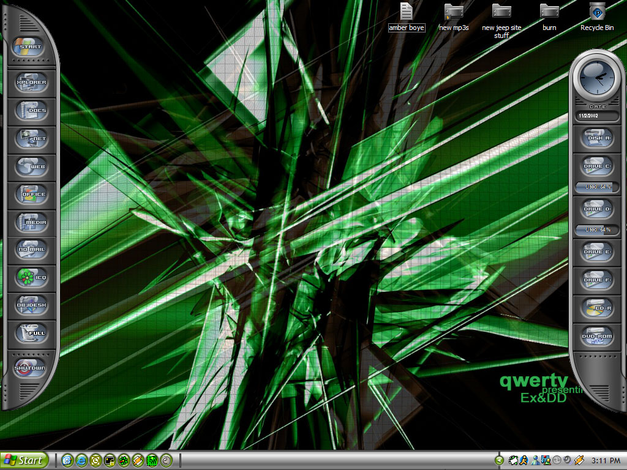Click the WEB dock button
The image size is (627, 470).
[x=31, y=166]
